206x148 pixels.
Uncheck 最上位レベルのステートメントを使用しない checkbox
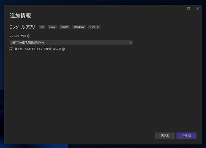tap(11, 49)
